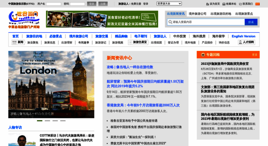Open 旅游目的地 in main navigation
The image size is (268, 146).
(x=34, y=36)
